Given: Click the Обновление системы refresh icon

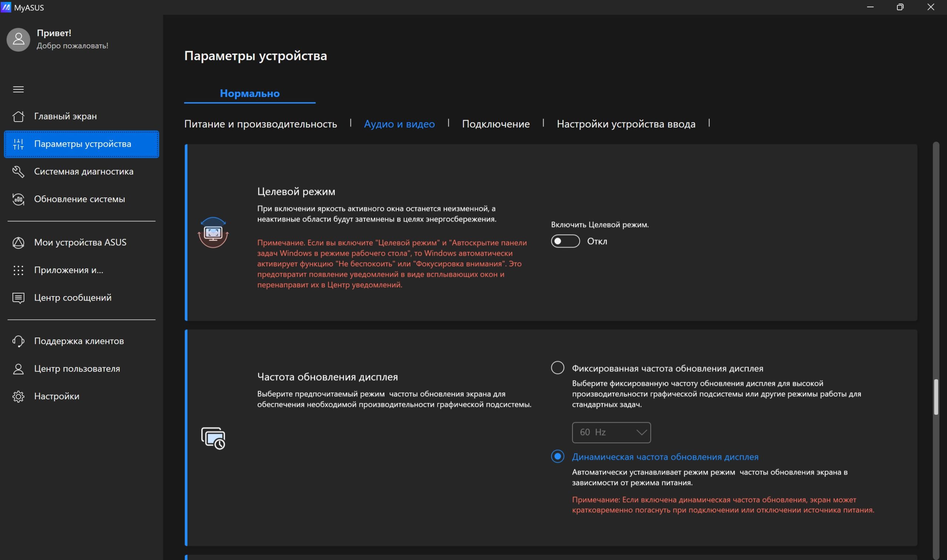Looking at the screenshot, I should pos(18,199).
